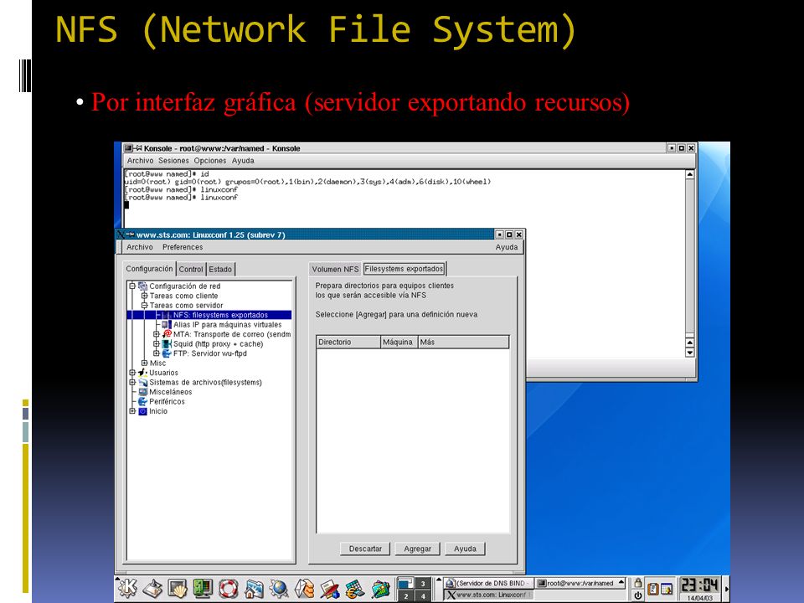Open the lifebuoy Help icon

[229, 589]
